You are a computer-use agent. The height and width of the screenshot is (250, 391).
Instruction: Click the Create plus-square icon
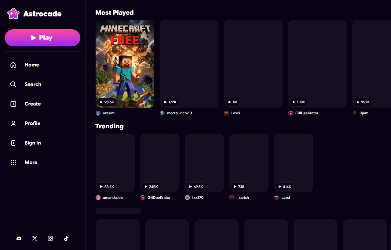pyautogui.click(x=13, y=104)
